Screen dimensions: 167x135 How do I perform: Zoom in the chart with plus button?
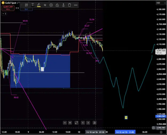click(x=70, y=123)
